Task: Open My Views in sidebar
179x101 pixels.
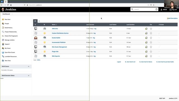Action: (8, 48)
